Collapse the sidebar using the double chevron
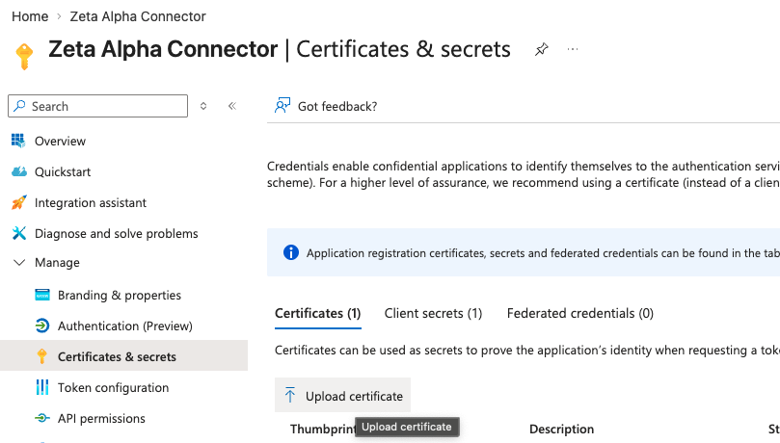The height and width of the screenshot is (443, 780). click(x=231, y=106)
